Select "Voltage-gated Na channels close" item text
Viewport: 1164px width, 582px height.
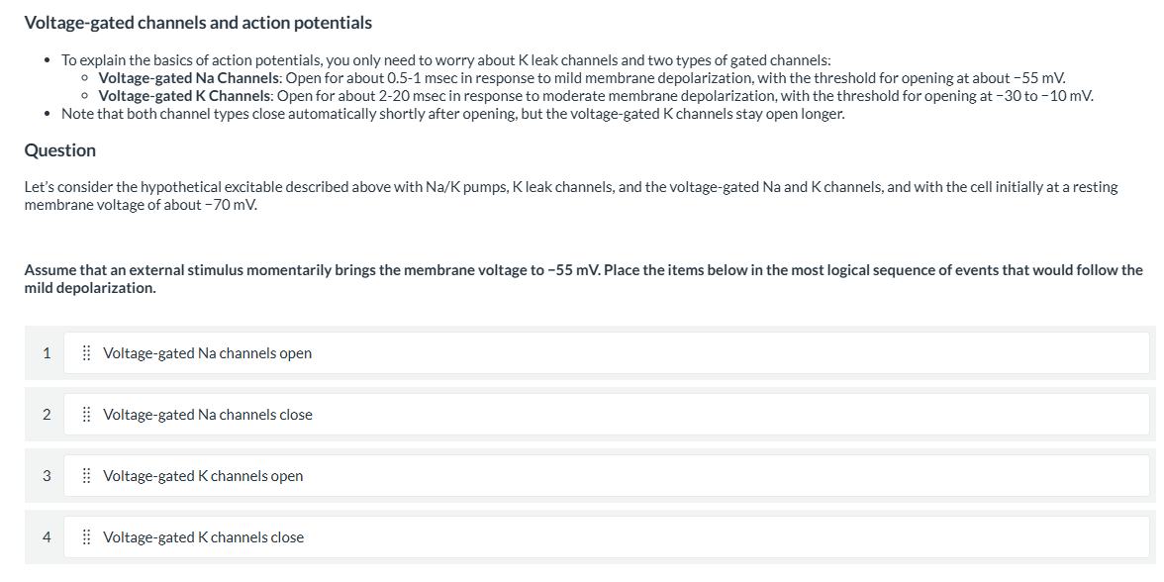207,415
